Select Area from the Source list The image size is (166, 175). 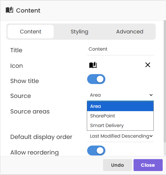[x=120, y=106]
